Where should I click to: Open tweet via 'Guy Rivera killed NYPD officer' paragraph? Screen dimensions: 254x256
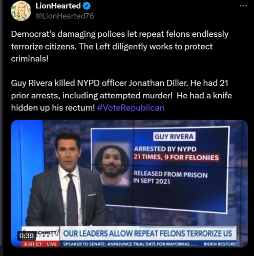(121, 95)
